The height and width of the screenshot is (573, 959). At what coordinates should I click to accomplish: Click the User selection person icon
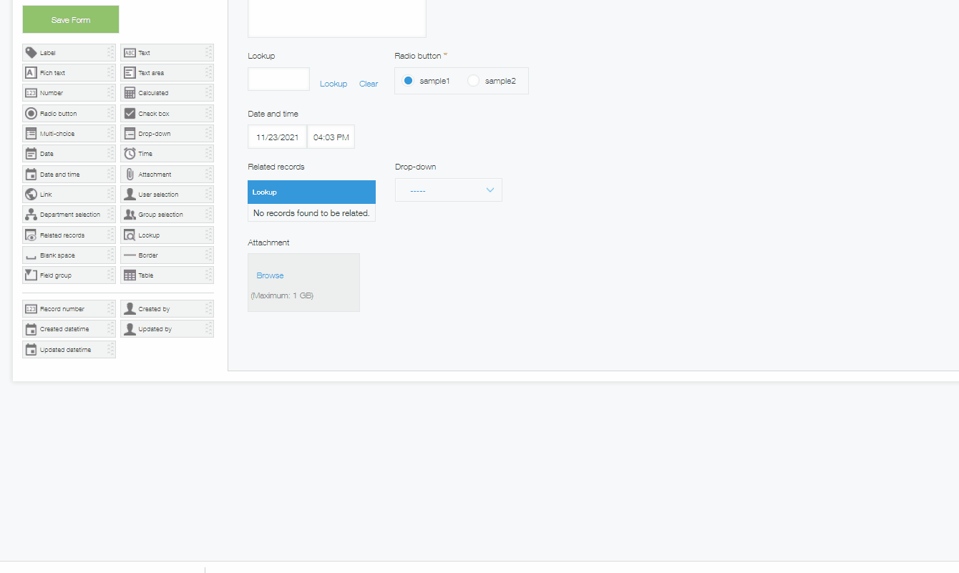click(x=130, y=195)
